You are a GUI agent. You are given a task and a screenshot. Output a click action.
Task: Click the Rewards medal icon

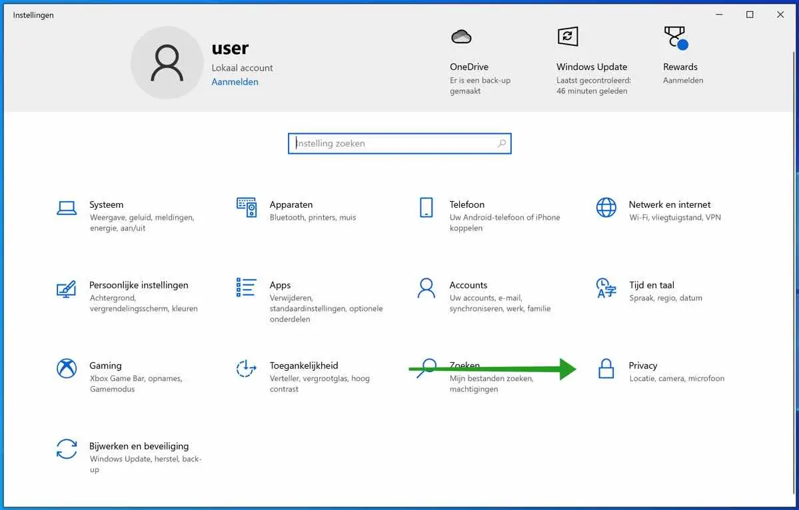(676, 38)
